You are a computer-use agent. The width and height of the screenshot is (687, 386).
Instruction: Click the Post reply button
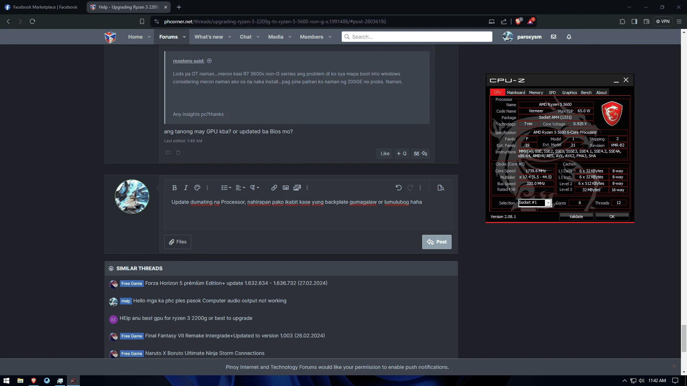pyautogui.click(x=437, y=242)
